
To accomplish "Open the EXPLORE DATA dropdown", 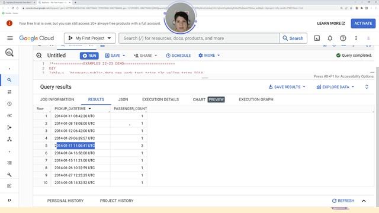I will pos(336,87).
